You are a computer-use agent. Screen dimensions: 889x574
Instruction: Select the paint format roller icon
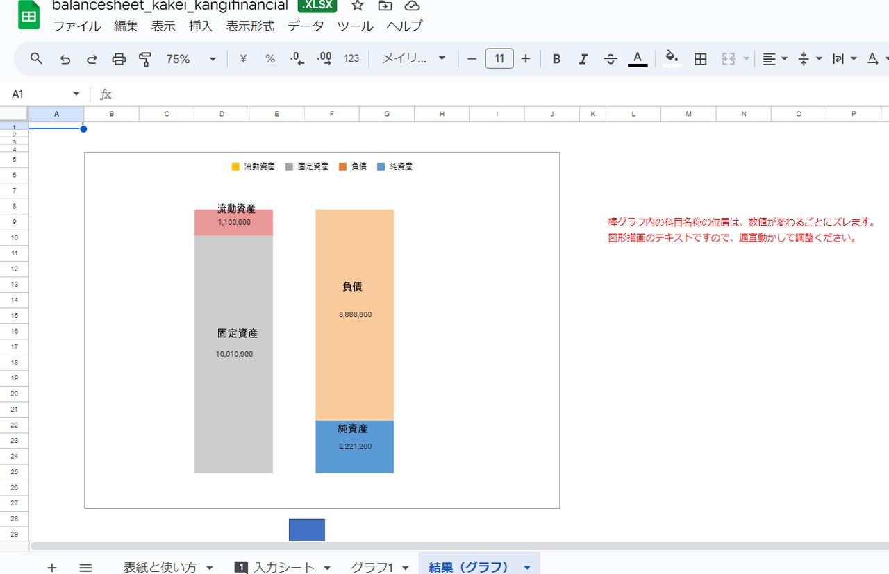coord(145,59)
